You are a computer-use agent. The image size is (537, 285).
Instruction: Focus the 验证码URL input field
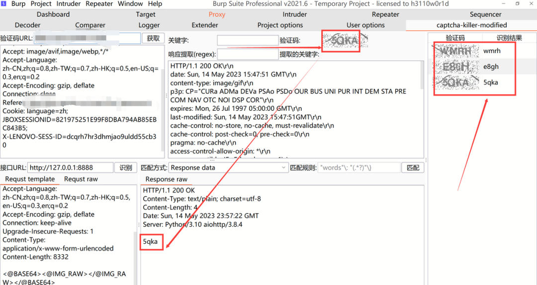tap(87, 38)
